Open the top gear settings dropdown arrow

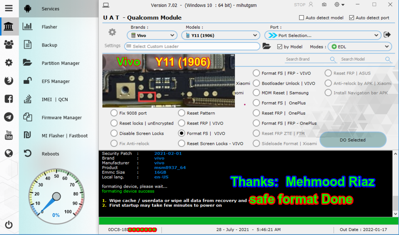point(343,5)
